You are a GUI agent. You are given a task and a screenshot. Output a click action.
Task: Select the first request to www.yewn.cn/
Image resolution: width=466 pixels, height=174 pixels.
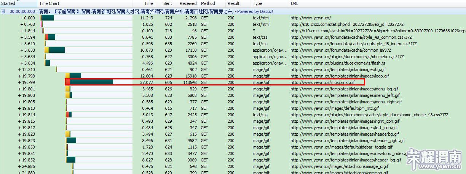pyautogui.click(x=310, y=18)
